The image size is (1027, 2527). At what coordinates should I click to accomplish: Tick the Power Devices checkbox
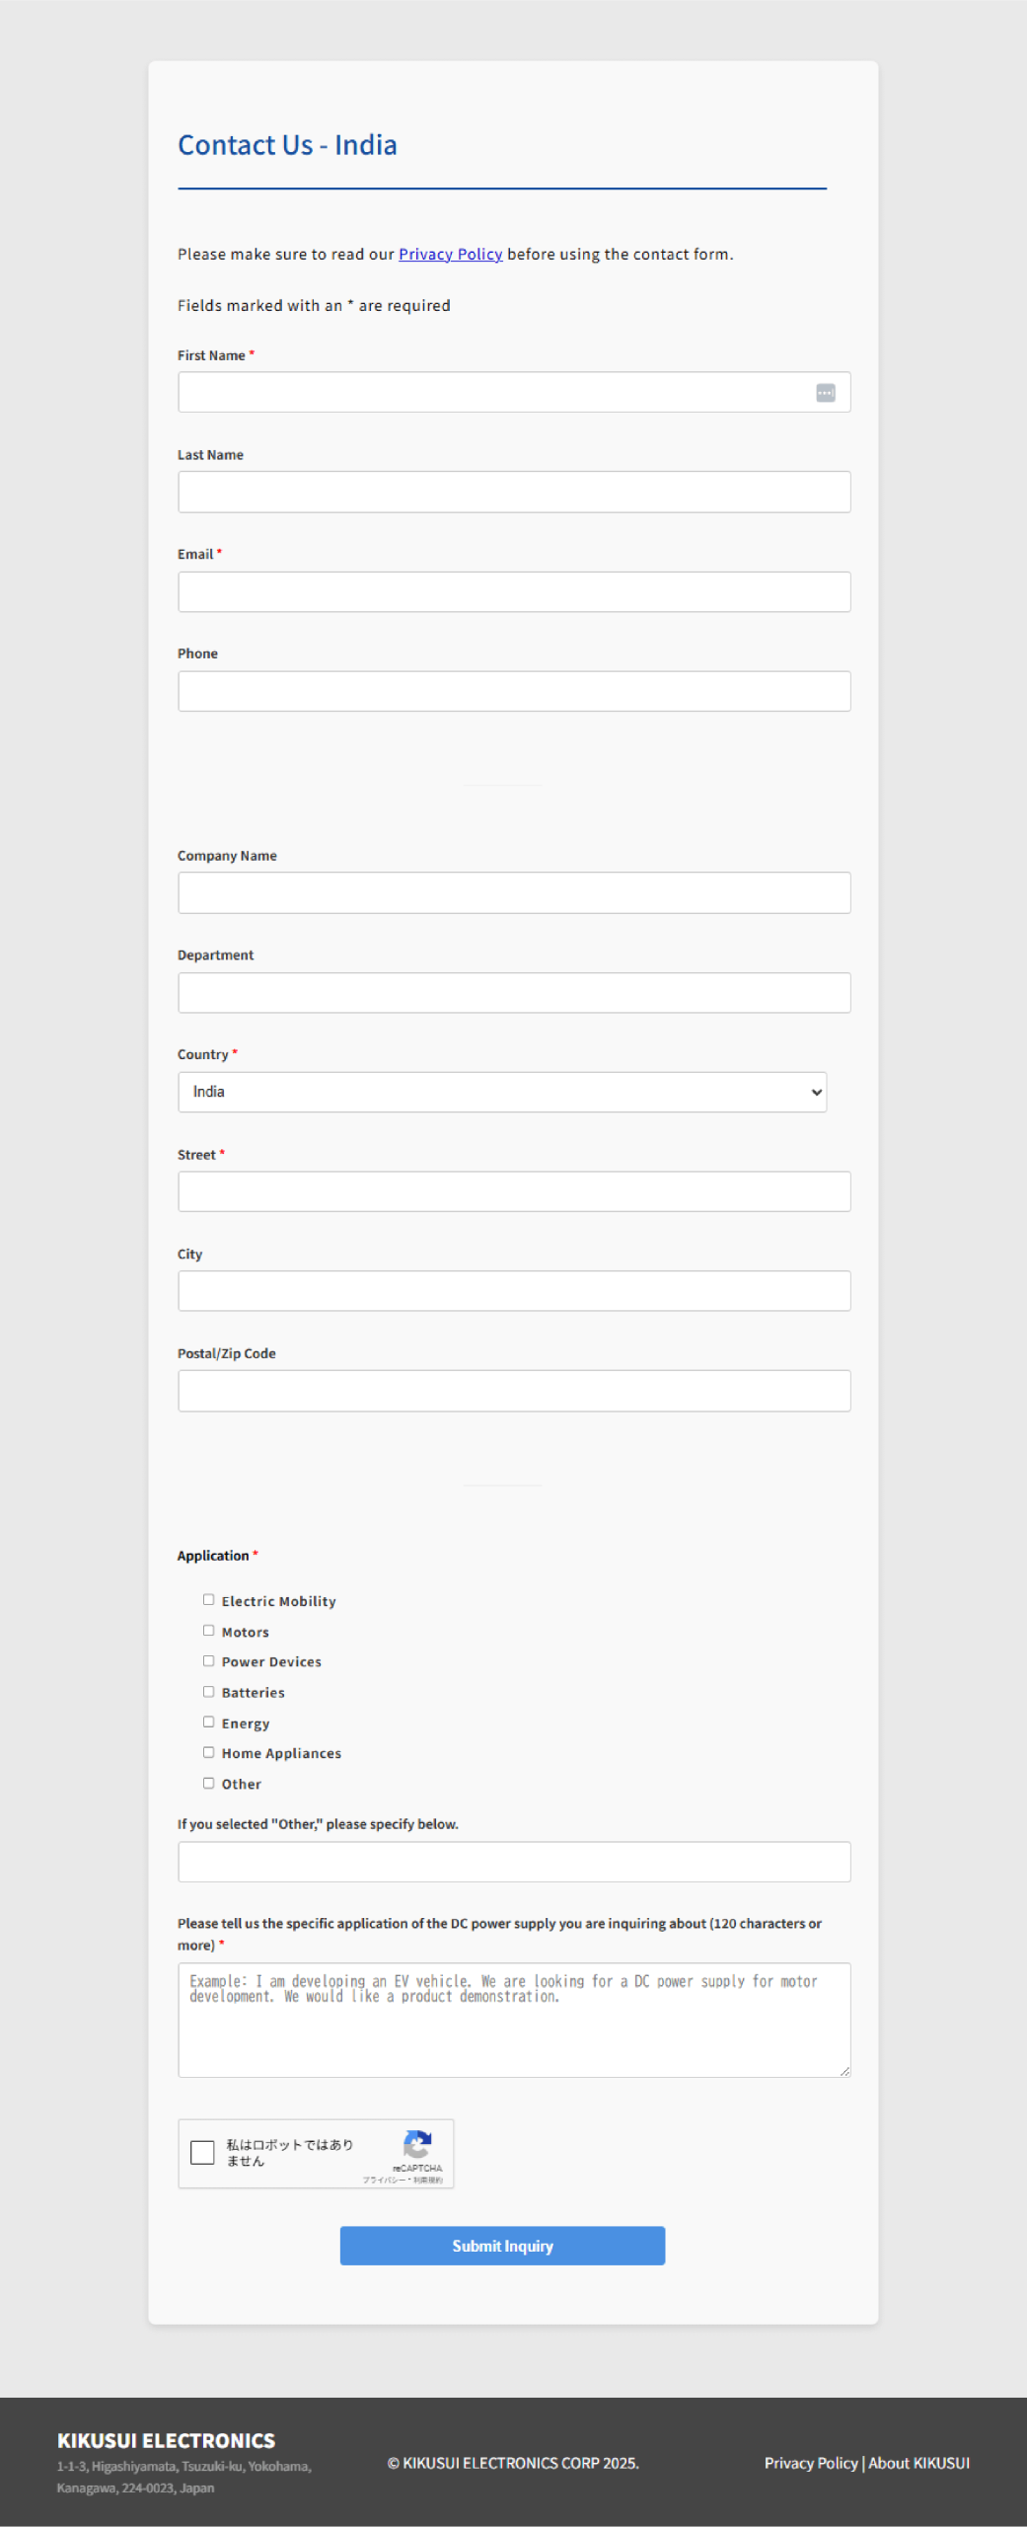tap(208, 1661)
